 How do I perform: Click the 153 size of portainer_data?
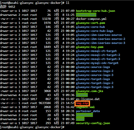48,111
